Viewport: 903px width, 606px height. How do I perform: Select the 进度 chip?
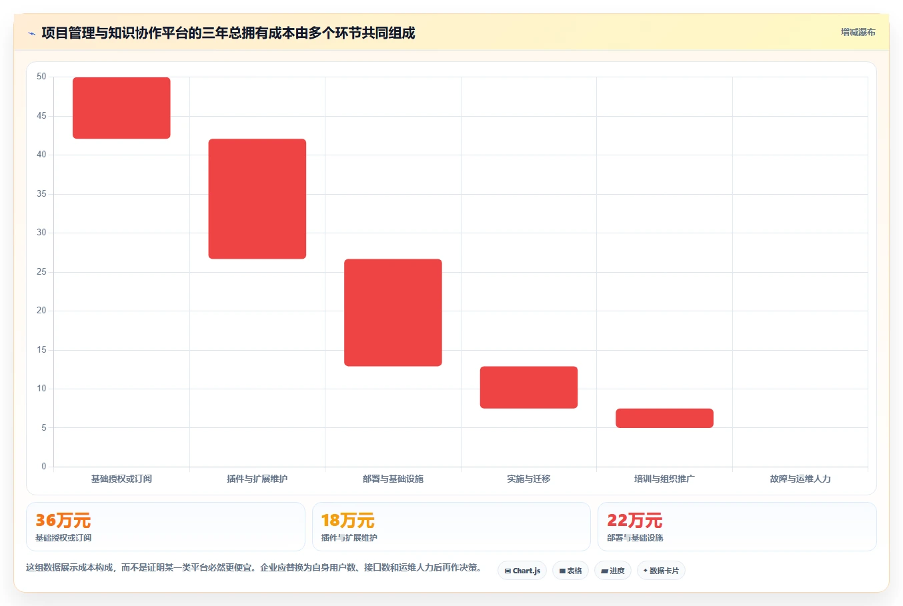(x=613, y=571)
